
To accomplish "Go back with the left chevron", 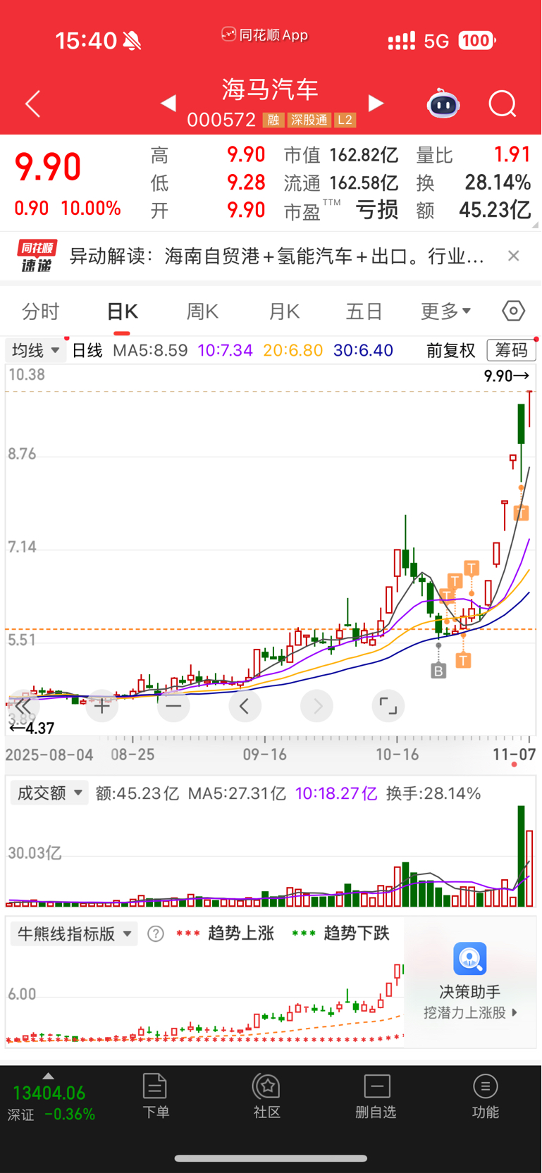I will 32,104.
